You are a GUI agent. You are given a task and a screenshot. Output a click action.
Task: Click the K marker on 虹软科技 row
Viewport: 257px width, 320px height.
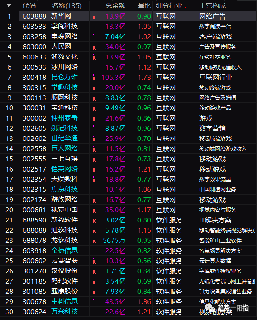coord(94,231)
